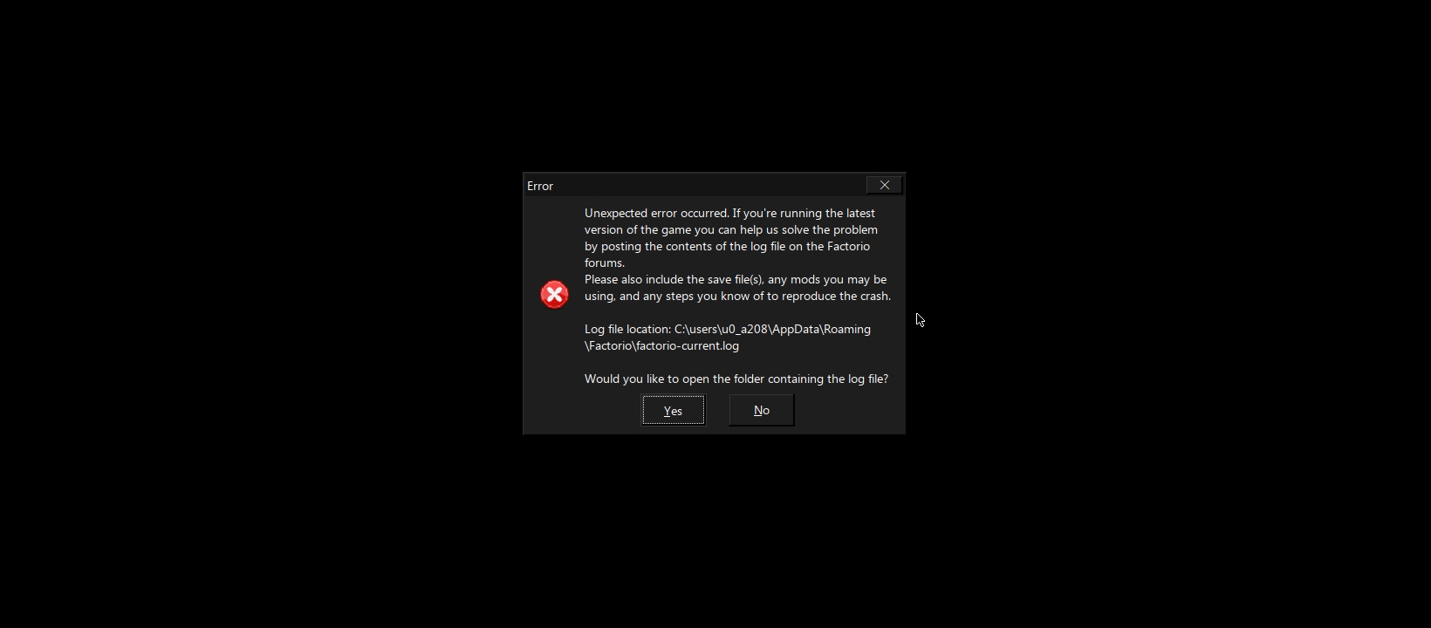Click the blank dialog area right of the No button

(848, 410)
